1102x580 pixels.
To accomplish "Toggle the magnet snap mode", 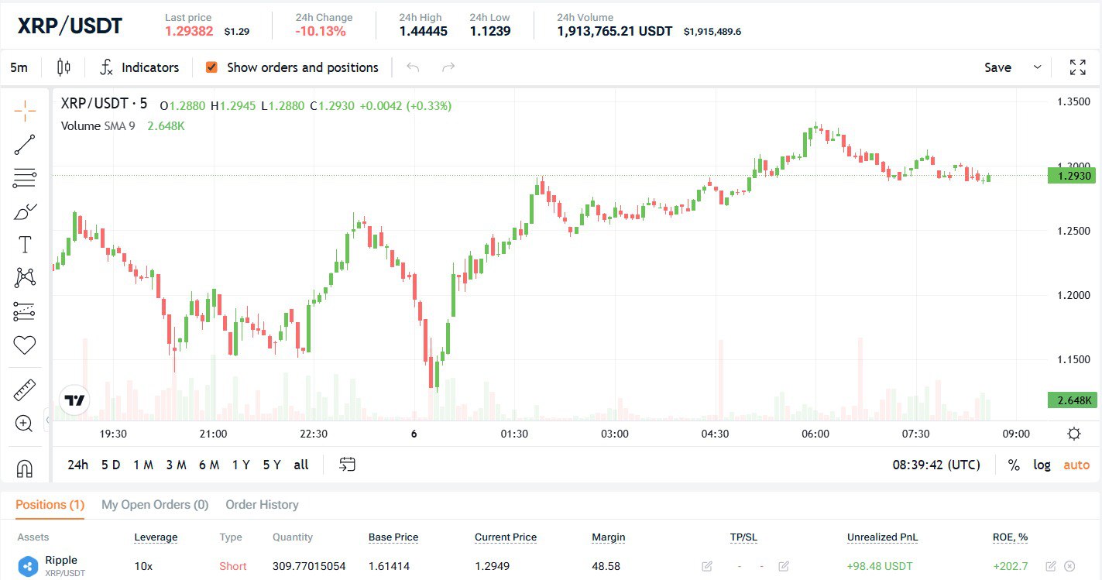I will coord(25,468).
